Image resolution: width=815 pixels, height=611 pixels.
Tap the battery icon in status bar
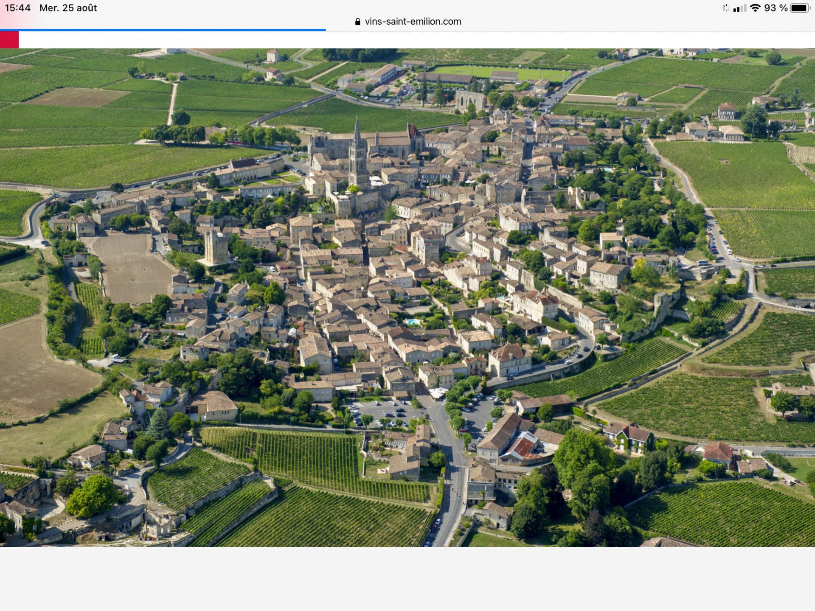pos(800,8)
